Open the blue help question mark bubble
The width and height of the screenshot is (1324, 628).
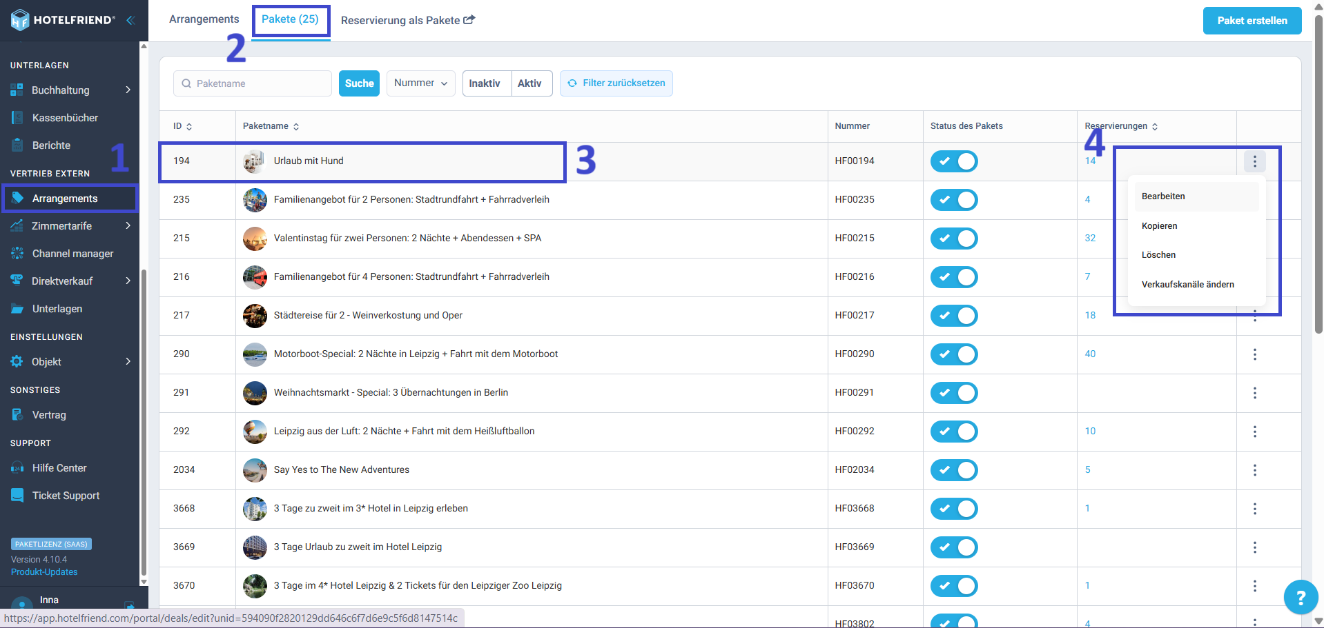pos(1301,597)
